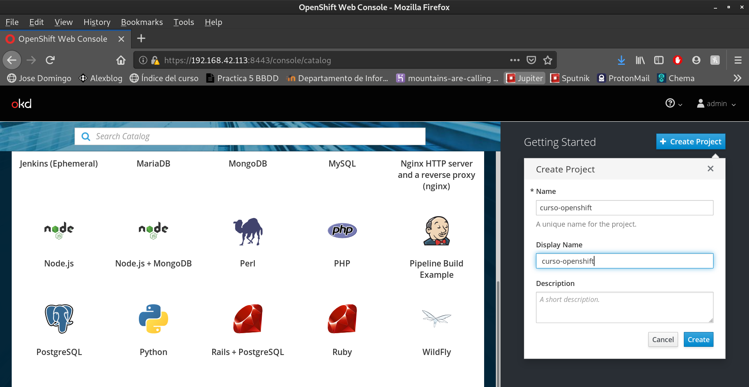Expand the admin user dropdown
The image size is (749, 387).
tap(716, 104)
